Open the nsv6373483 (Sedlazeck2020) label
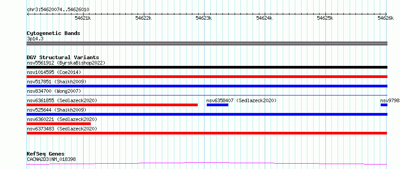Image resolution: width=400 pixels, height=169 pixels. click(x=62, y=129)
